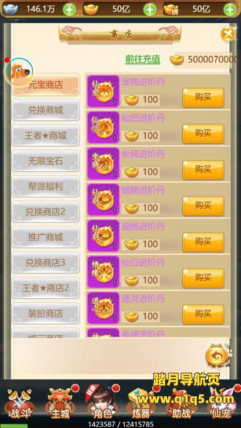Tap the orange dog avatar icon
The image size is (241, 428).
pos(19,72)
